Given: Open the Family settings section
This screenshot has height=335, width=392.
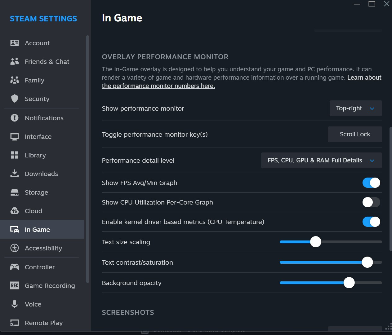Looking at the screenshot, I should pos(34,80).
